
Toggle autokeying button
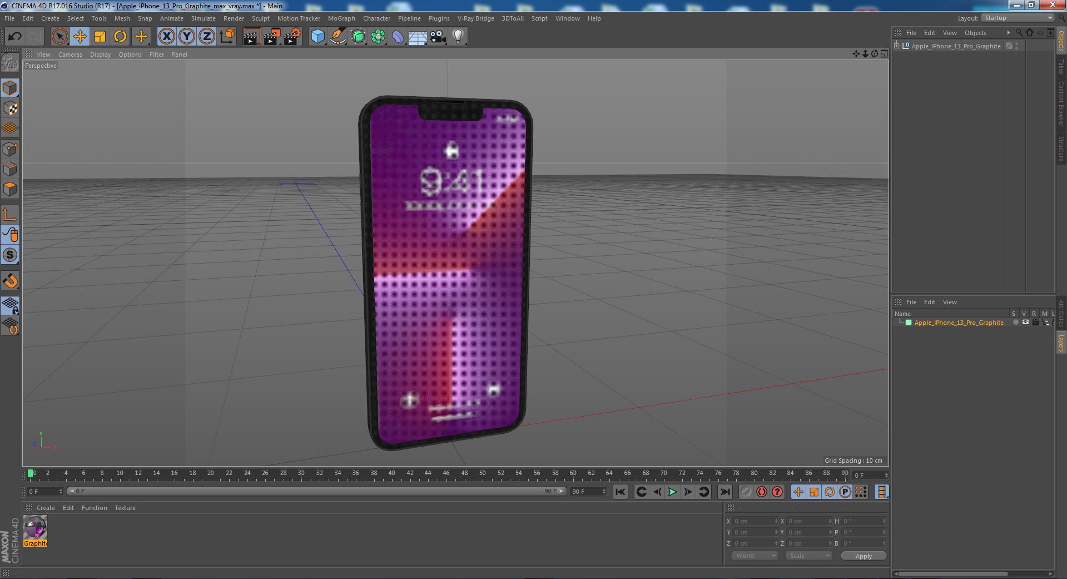[761, 492]
